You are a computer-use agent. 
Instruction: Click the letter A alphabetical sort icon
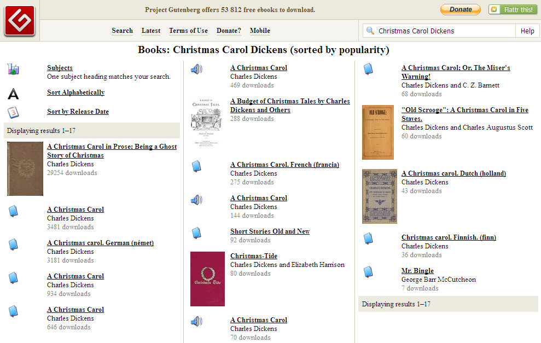point(13,94)
